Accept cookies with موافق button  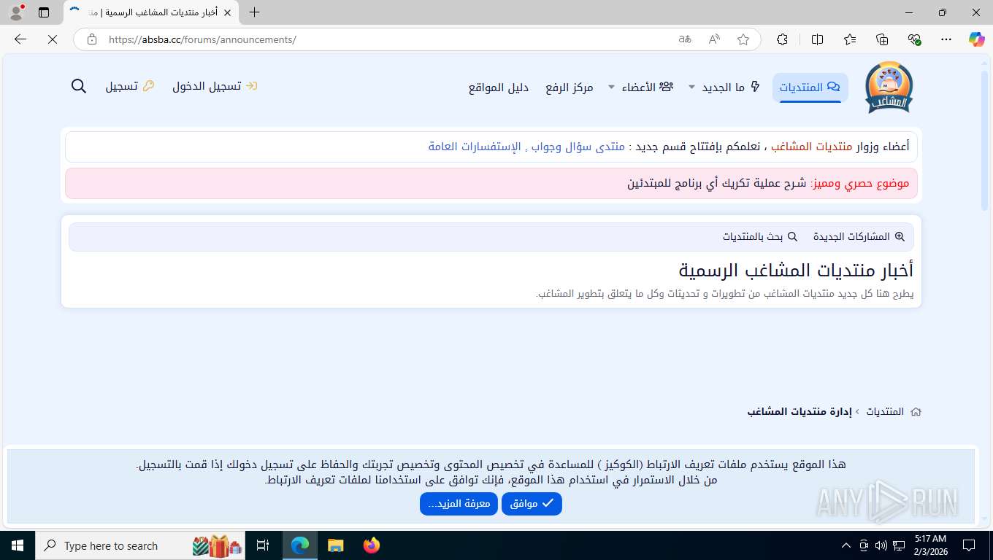click(x=532, y=504)
